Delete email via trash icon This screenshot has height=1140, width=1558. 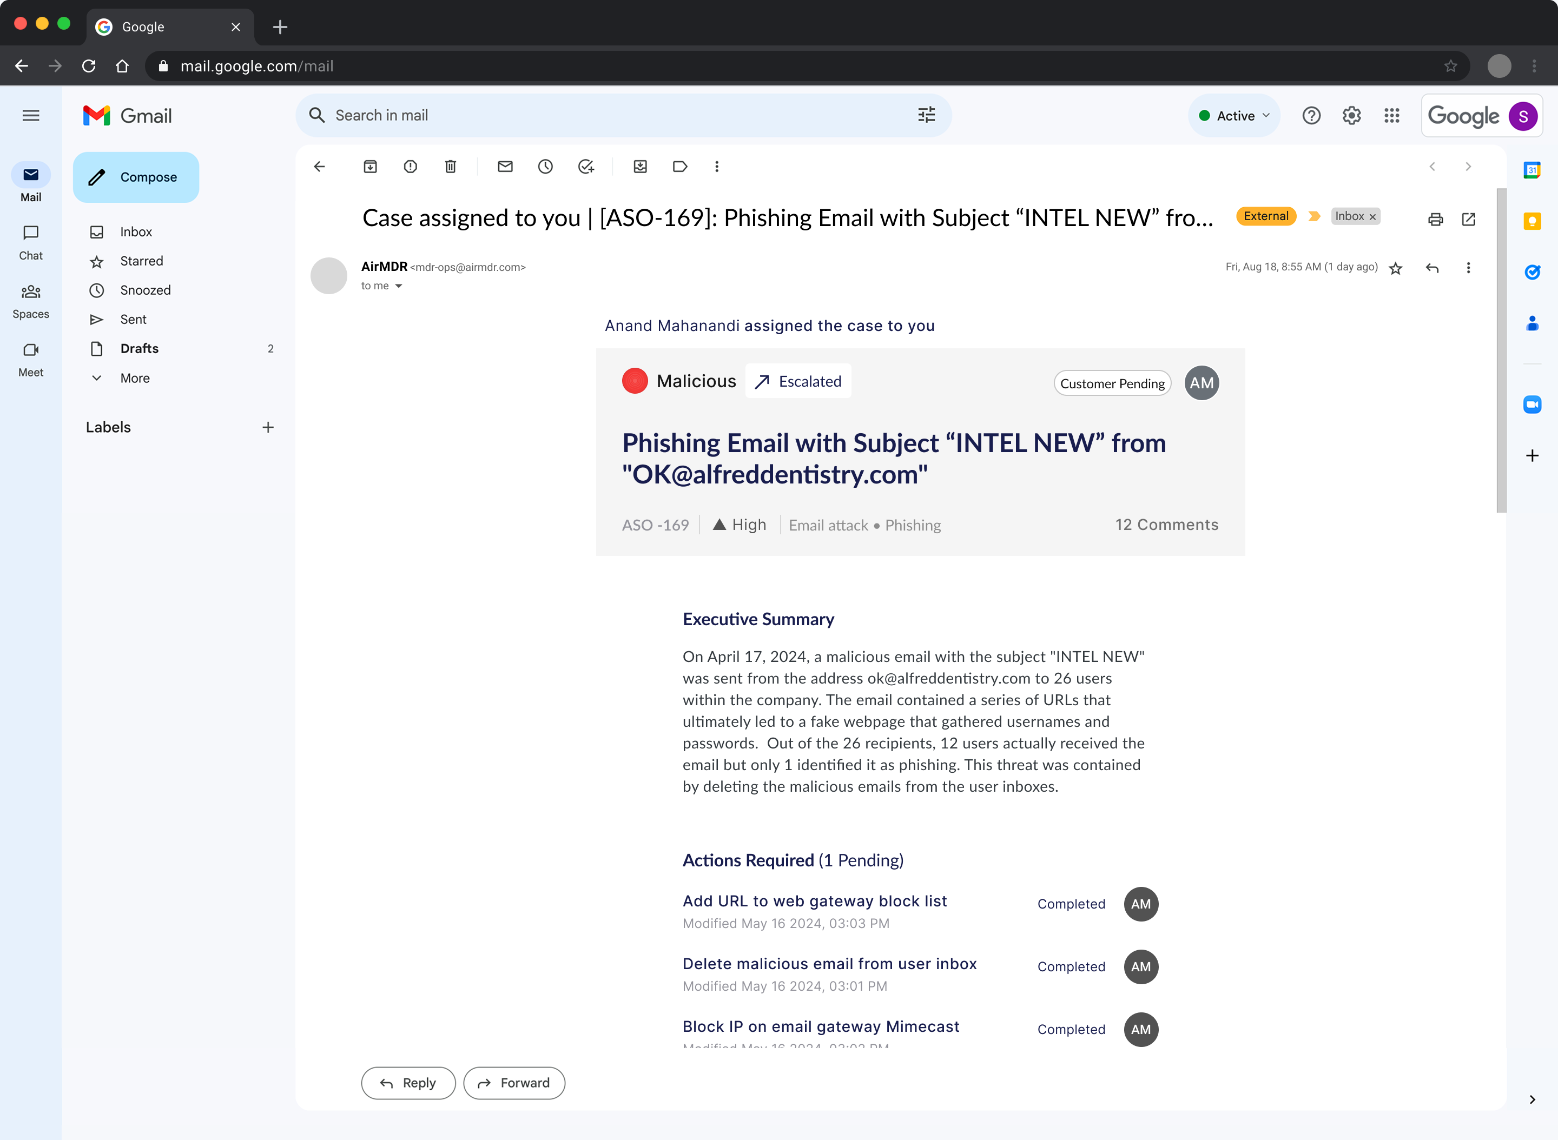pyautogui.click(x=450, y=167)
